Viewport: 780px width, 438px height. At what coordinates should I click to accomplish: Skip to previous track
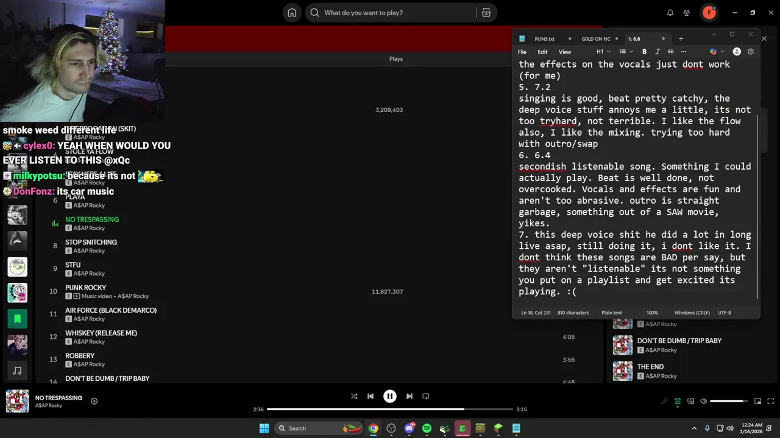coord(370,397)
